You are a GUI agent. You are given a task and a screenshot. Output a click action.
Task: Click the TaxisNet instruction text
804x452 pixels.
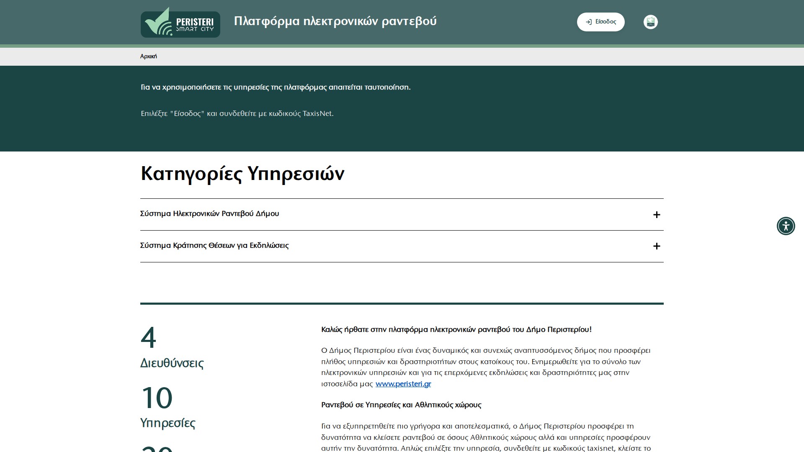point(237,113)
